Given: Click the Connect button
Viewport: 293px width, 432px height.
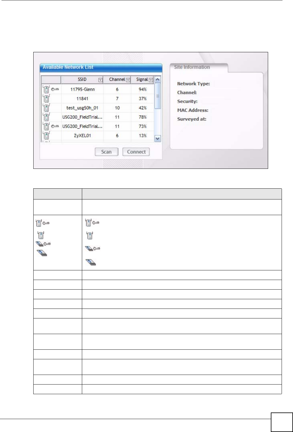Looking at the screenshot, I should pyautogui.click(x=136, y=152).
